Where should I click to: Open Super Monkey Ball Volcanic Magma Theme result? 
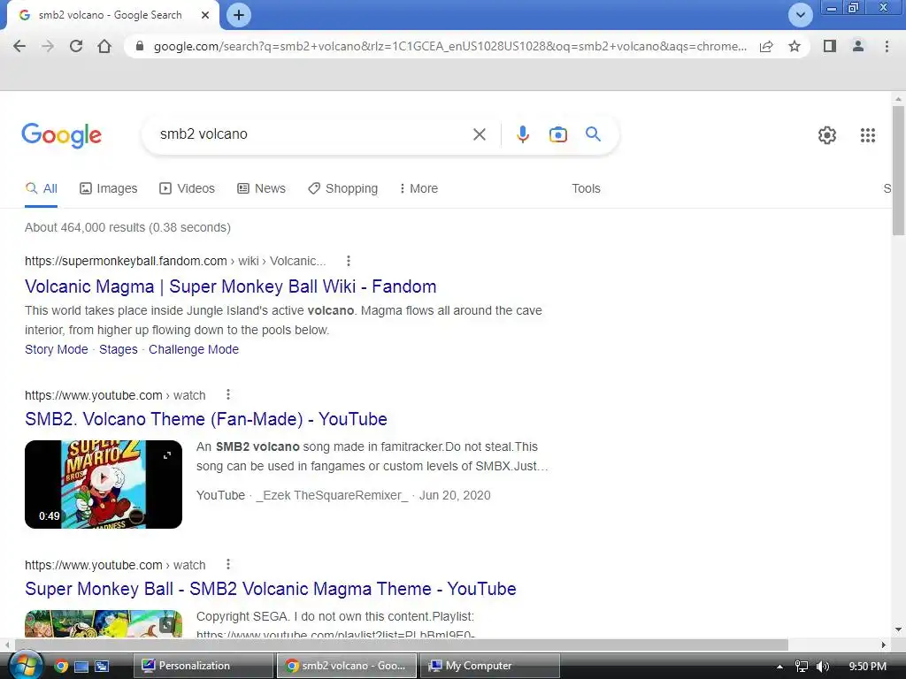coord(271,589)
